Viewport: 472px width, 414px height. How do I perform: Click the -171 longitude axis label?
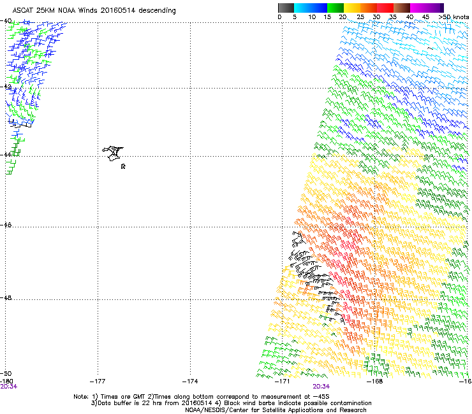coord(283,382)
